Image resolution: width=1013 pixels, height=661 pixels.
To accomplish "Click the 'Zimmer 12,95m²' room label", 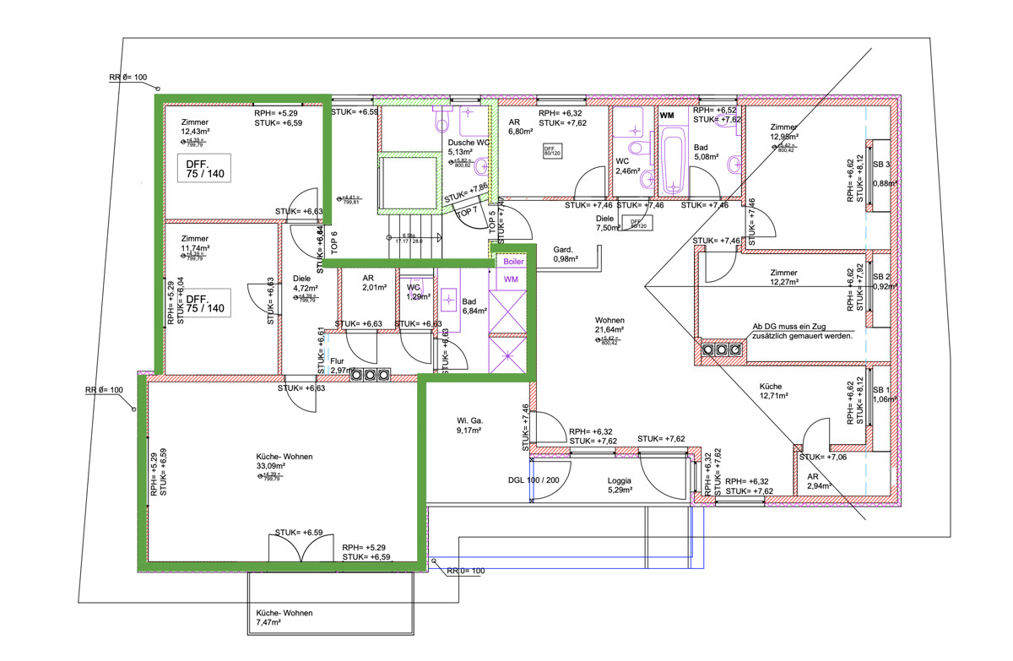I will coord(785,131).
